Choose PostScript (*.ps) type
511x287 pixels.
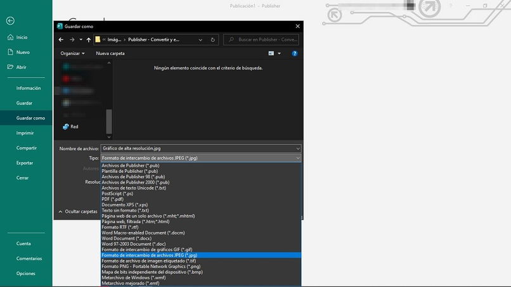coord(201,193)
